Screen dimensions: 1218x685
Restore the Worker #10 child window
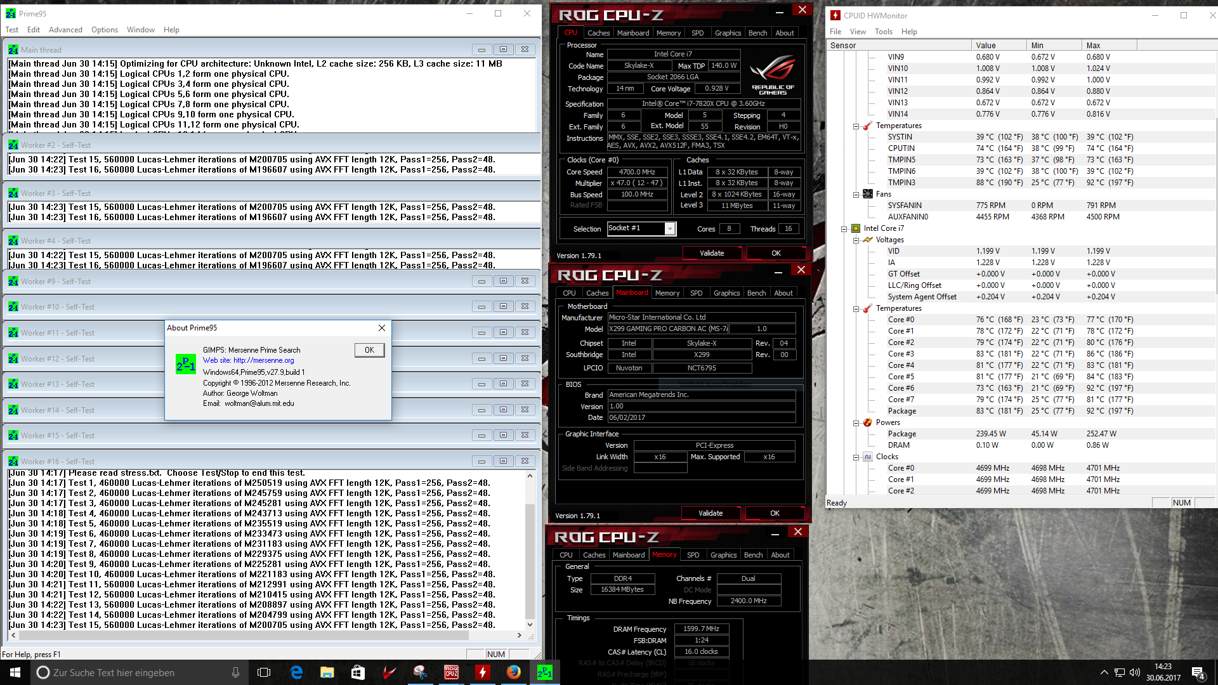coord(503,306)
